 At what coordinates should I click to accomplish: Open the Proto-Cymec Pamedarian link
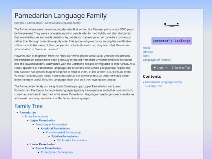(x=57, y=152)
